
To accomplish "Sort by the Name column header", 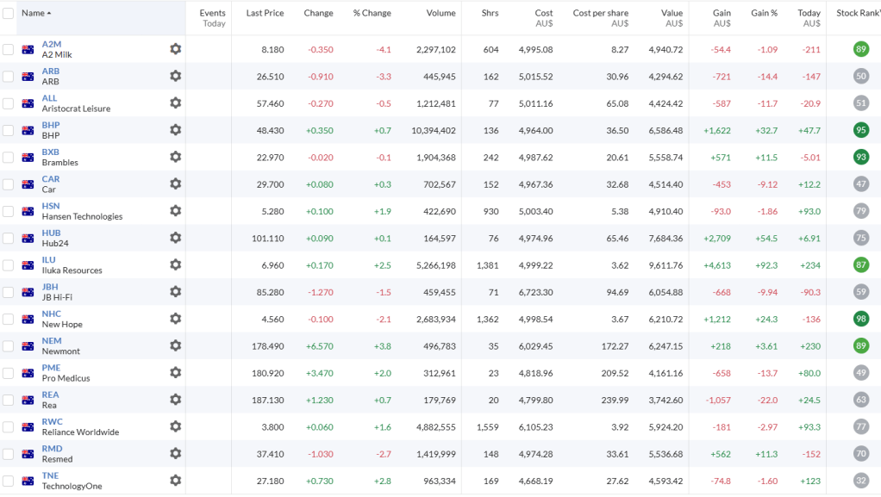I will (35, 13).
